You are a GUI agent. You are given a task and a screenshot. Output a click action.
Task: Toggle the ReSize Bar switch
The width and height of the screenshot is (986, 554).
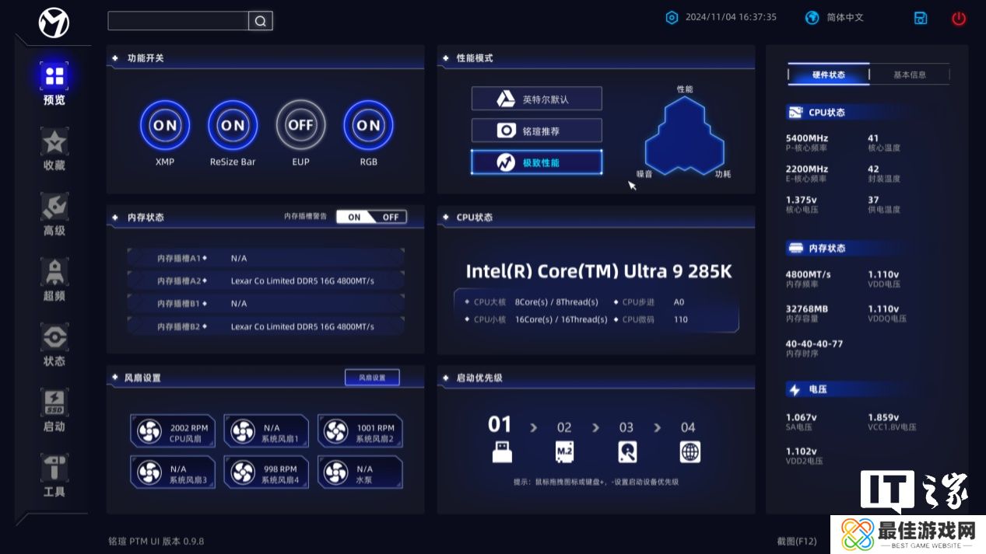point(233,125)
